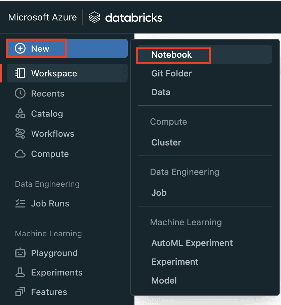This screenshot has height=305, width=281.
Task: Select Data from the New menu
Action: (161, 92)
